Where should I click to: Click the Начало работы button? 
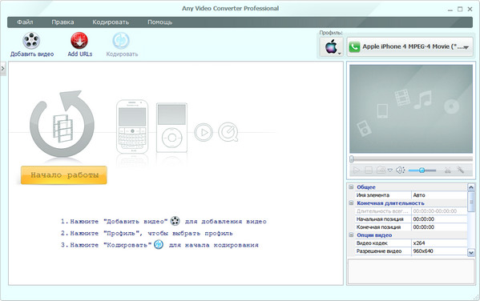64,175
